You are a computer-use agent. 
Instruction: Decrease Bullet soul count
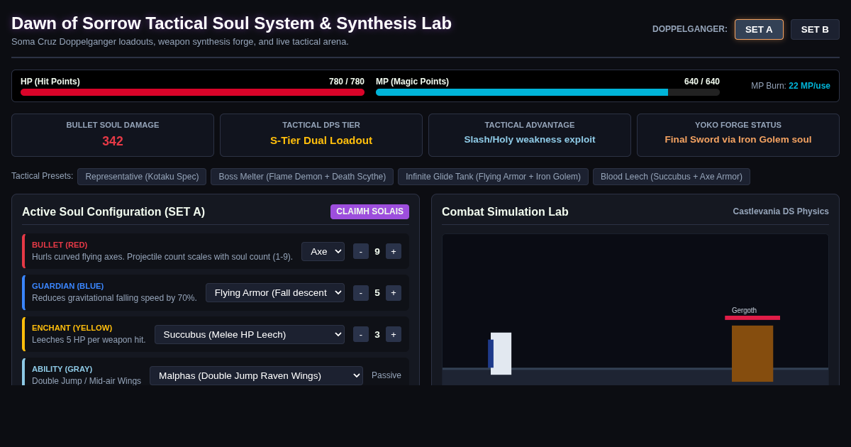361,251
